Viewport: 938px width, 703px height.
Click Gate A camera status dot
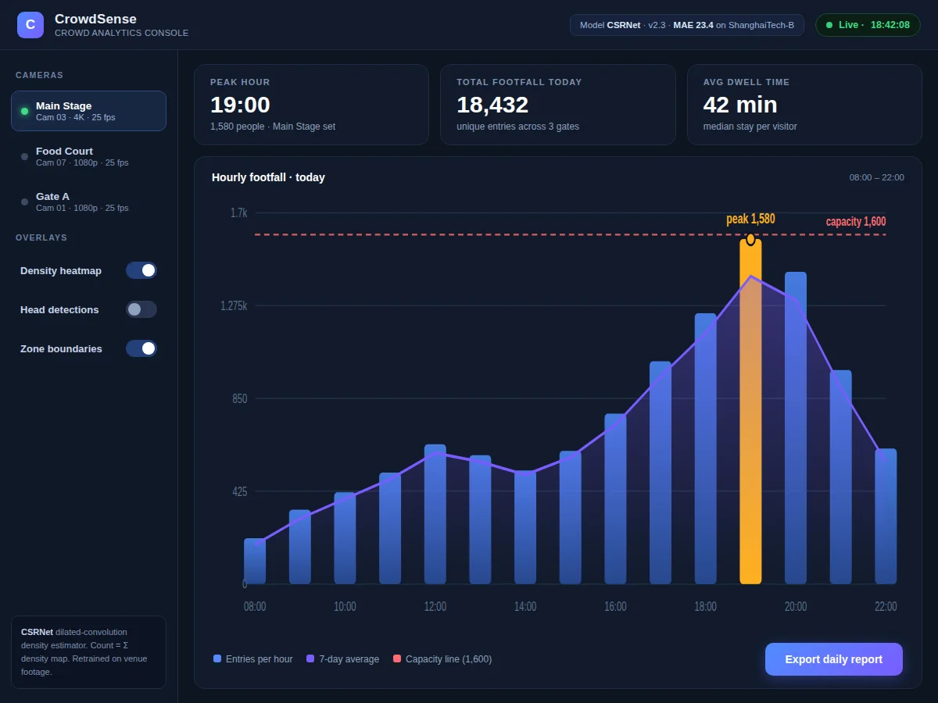[x=24, y=202]
